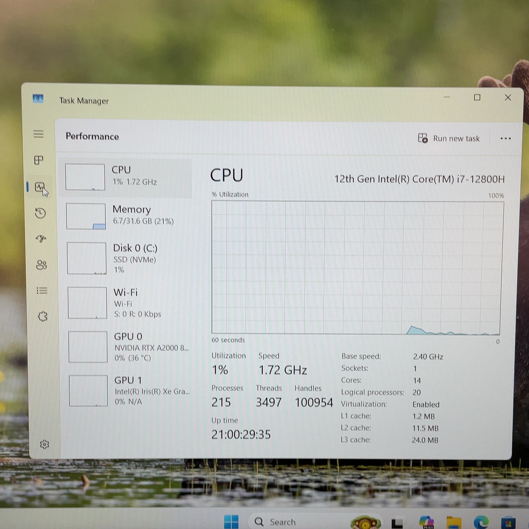Click the Task Manager title bar icon

tap(38, 99)
